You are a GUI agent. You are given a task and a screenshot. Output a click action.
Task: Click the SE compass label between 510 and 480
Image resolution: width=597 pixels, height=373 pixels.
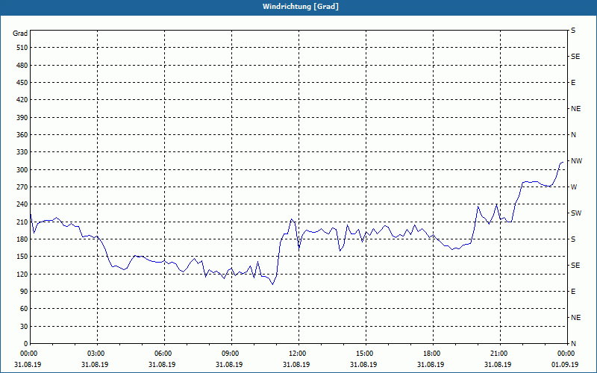(575, 57)
